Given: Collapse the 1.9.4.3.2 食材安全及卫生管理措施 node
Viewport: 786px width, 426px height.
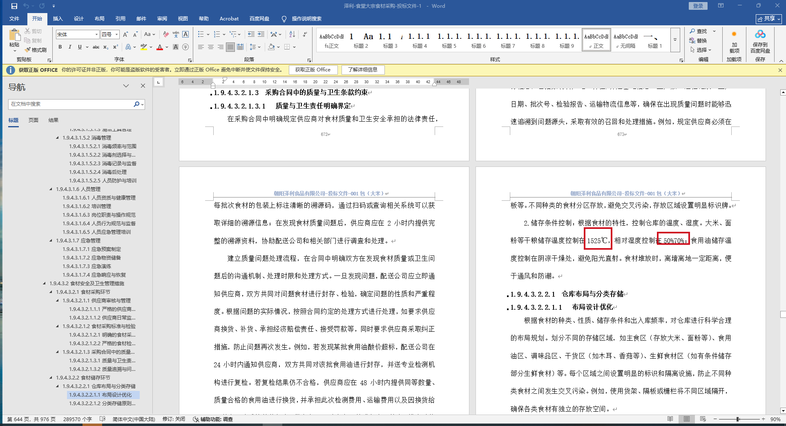Looking at the screenshot, I should tap(45, 284).
